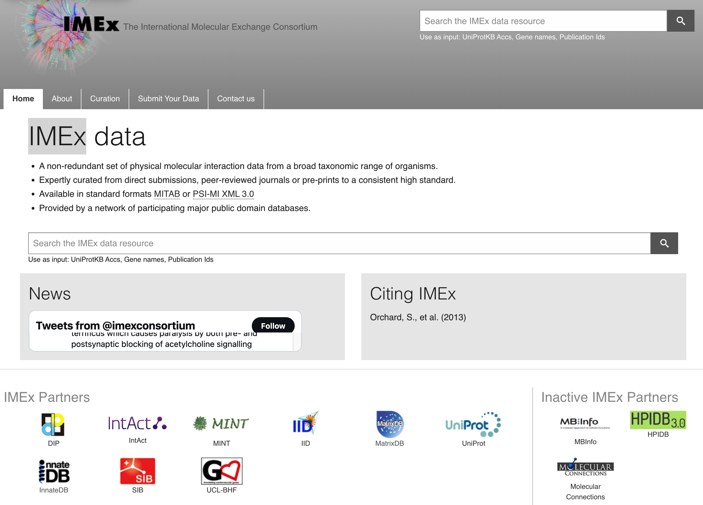Click the Inactive IMEx Partners heading

tap(609, 397)
